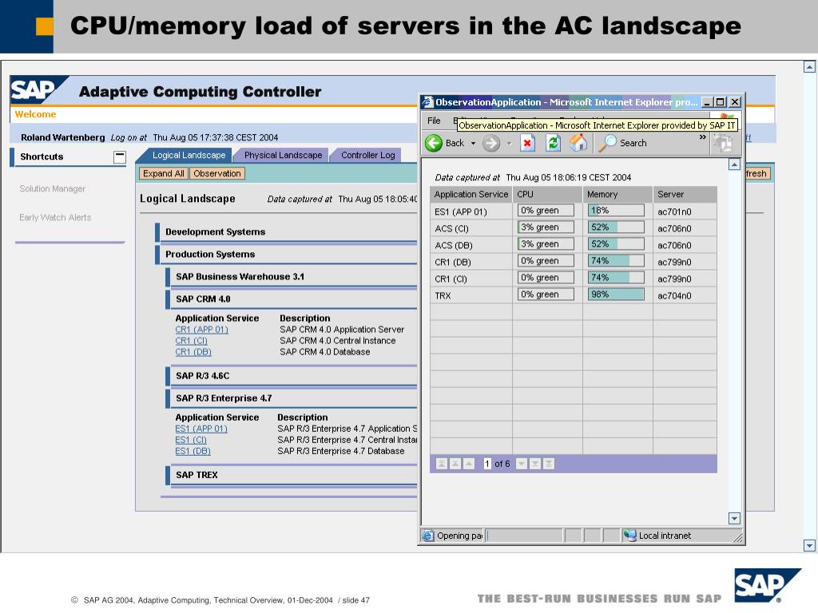818x613 pixels.
Task: Click Application Service column header in Observation
Action: click(x=471, y=195)
